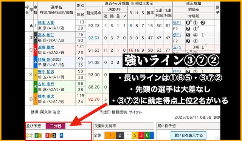The width and height of the screenshot is (242, 141).
Task: Click the 買い目を表示する button
Action: click(x=188, y=135)
